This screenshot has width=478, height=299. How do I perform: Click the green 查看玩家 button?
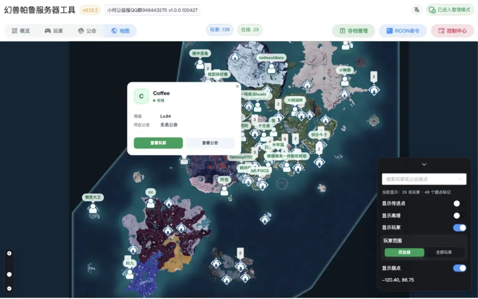pyautogui.click(x=158, y=143)
